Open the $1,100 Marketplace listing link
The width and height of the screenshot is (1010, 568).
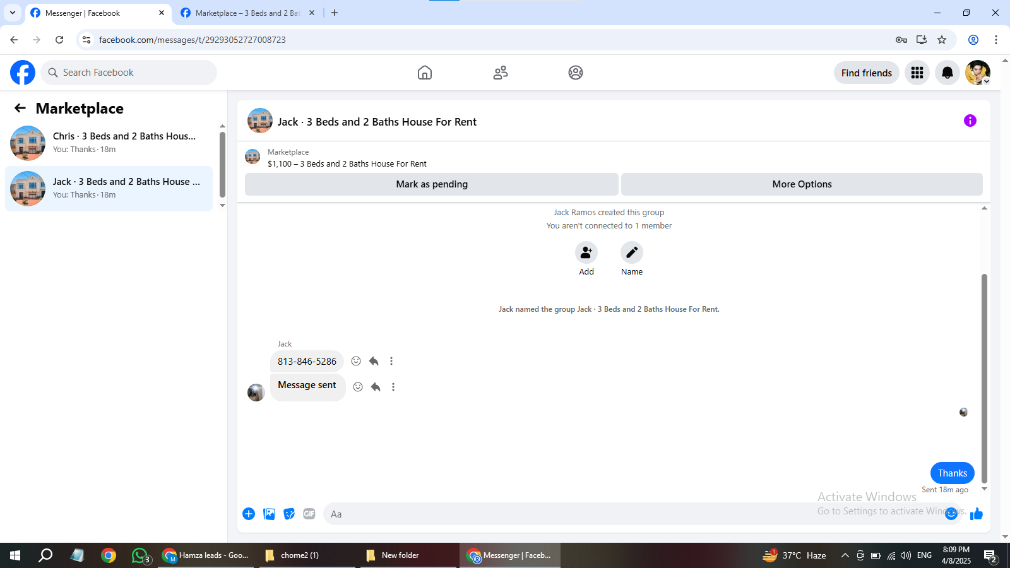pos(347,163)
